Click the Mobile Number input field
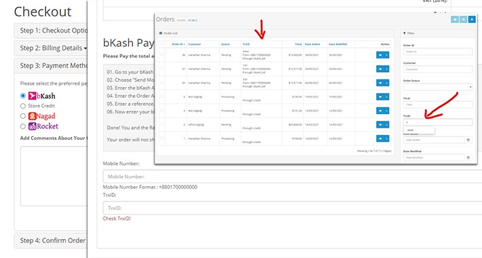This screenshot has height=258, width=482. tap(292, 177)
